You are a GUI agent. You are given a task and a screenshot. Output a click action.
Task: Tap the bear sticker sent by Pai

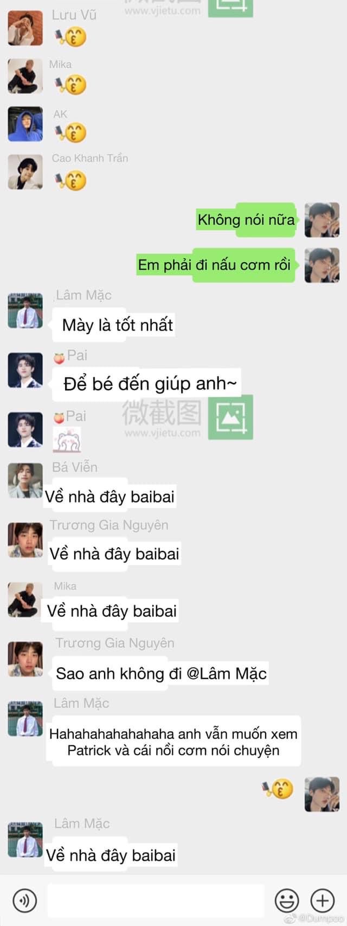[67, 439]
